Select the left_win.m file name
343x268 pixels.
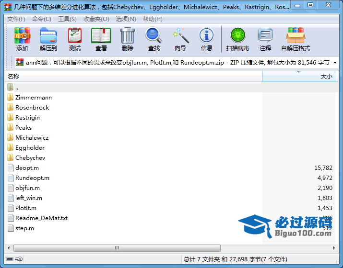click(x=29, y=198)
